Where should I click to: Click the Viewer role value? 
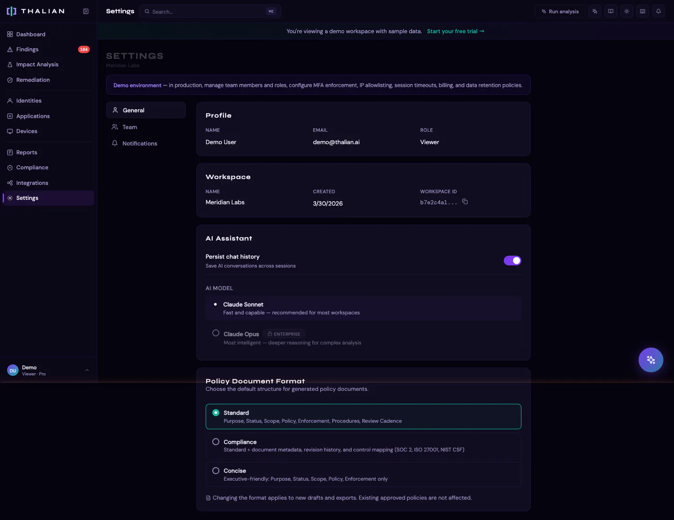429,142
